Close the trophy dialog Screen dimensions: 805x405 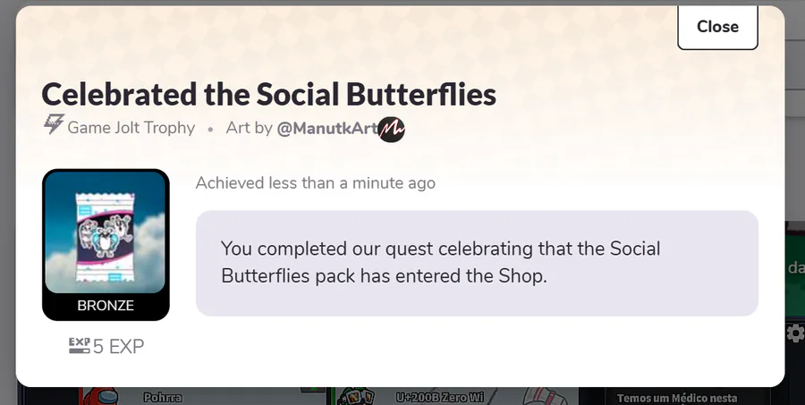717,27
